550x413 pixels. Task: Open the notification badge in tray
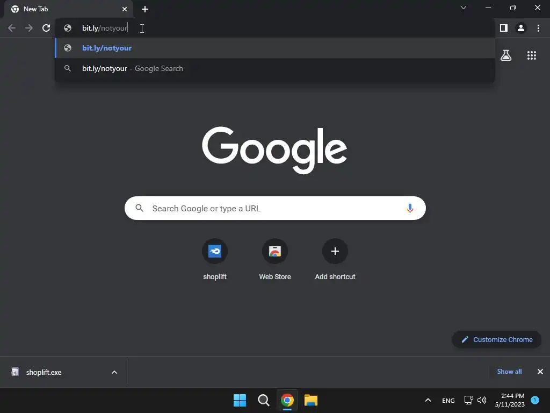(535, 400)
